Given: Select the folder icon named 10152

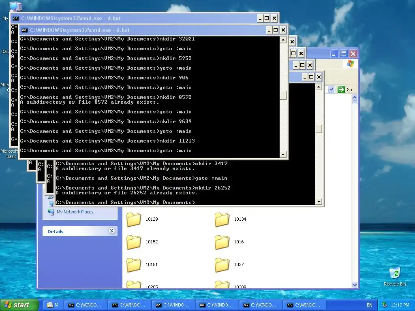Looking at the screenshot, I should click(134, 242).
